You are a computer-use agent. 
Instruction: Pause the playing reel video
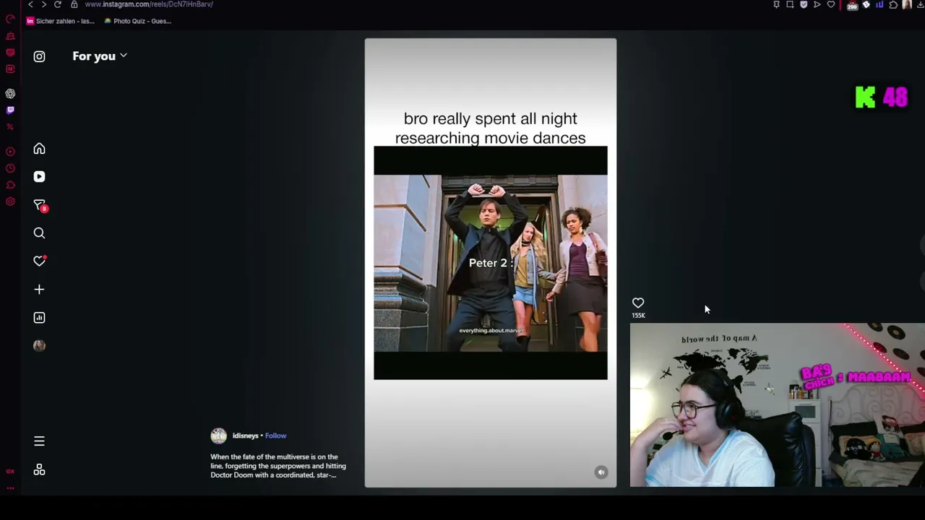(x=491, y=263)
